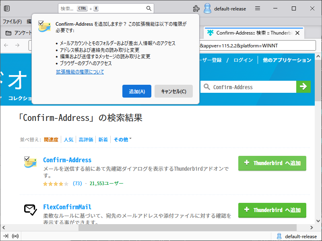Click the horizontal scrollbar right arrow
The width and height of the screenshot is (322, 241).
(312, 227)
